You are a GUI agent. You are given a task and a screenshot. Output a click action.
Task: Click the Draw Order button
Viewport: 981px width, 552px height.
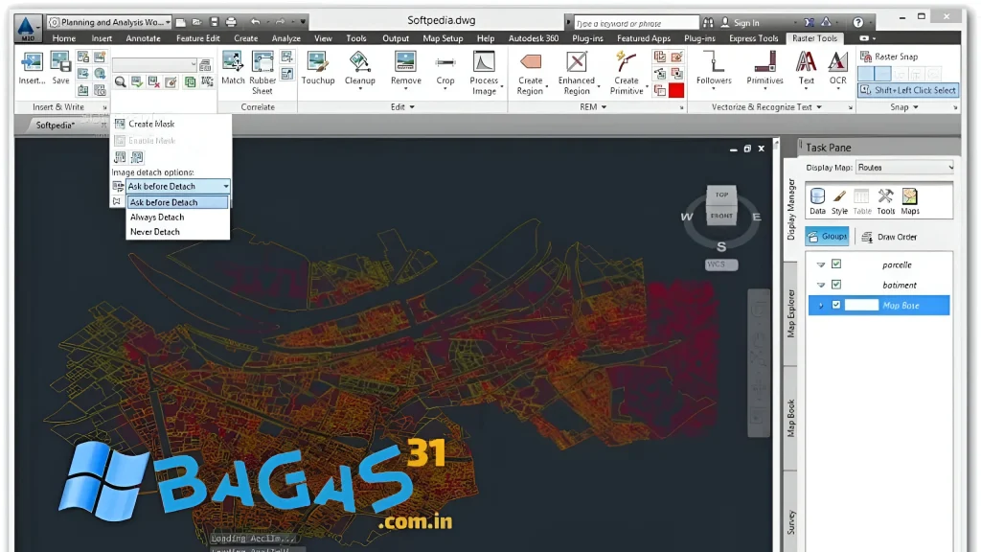pos(889,237)
